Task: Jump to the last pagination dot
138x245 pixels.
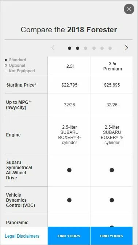Action: [110, 48]
